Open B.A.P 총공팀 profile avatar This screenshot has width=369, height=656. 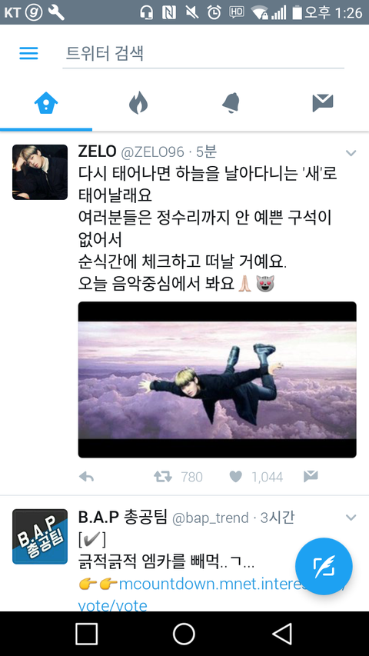pos(40,536)
